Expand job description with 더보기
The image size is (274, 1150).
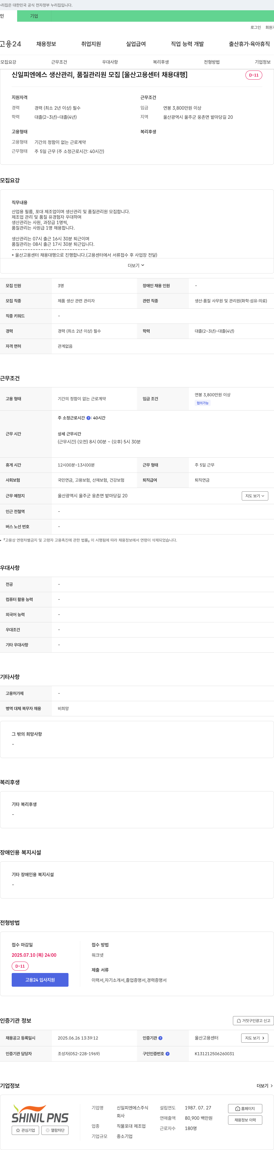pos(136,265)
